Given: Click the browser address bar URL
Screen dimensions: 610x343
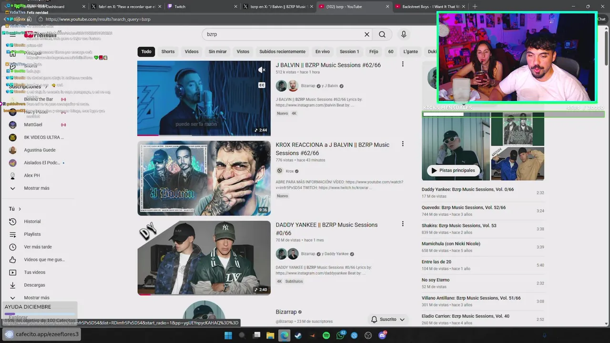Looking at the screenshot, I should 98,19.
